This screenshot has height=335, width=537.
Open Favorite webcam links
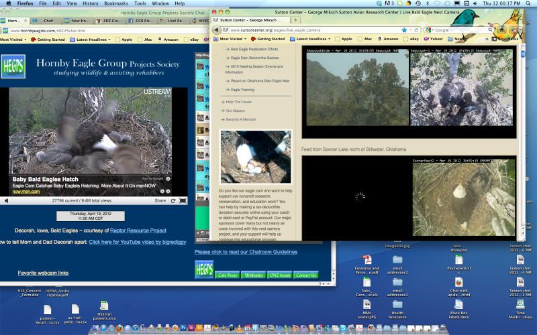click(43, 273)
